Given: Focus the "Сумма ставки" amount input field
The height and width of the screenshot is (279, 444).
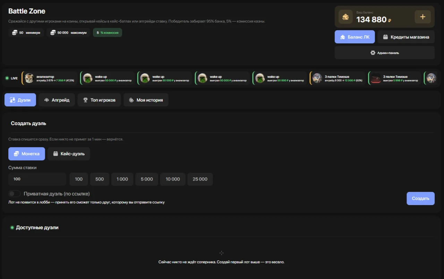Looking at the screenshot, I should coord(37,179).
